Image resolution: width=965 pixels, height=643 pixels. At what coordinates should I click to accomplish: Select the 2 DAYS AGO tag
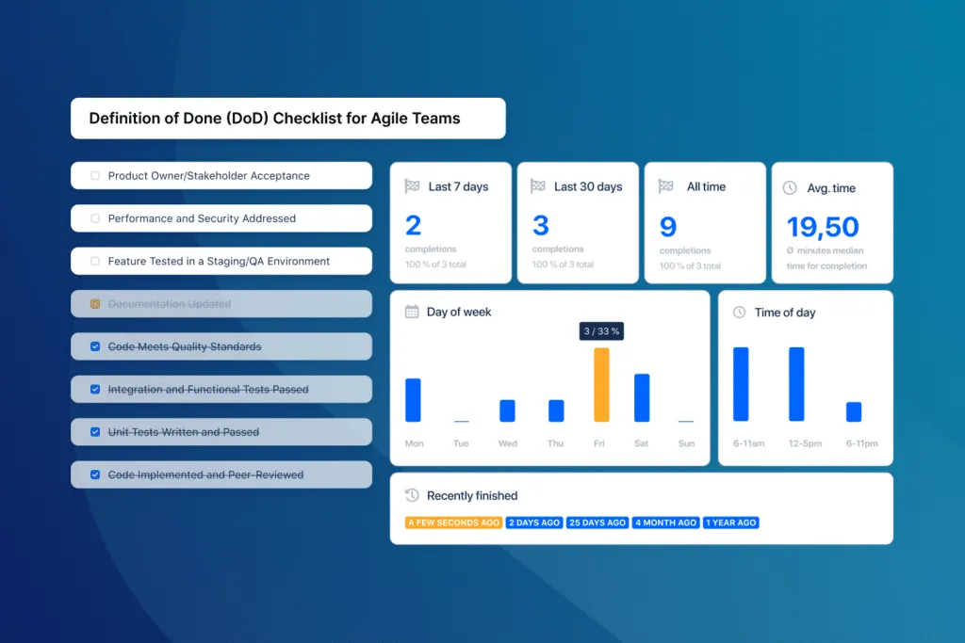click(534, 522)
